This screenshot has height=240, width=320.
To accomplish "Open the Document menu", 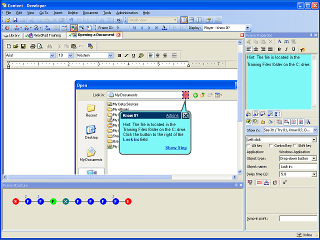I will coord(90,13).
